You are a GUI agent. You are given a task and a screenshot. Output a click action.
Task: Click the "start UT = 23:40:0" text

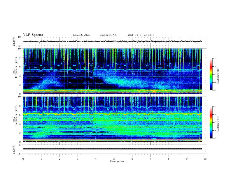141,35
